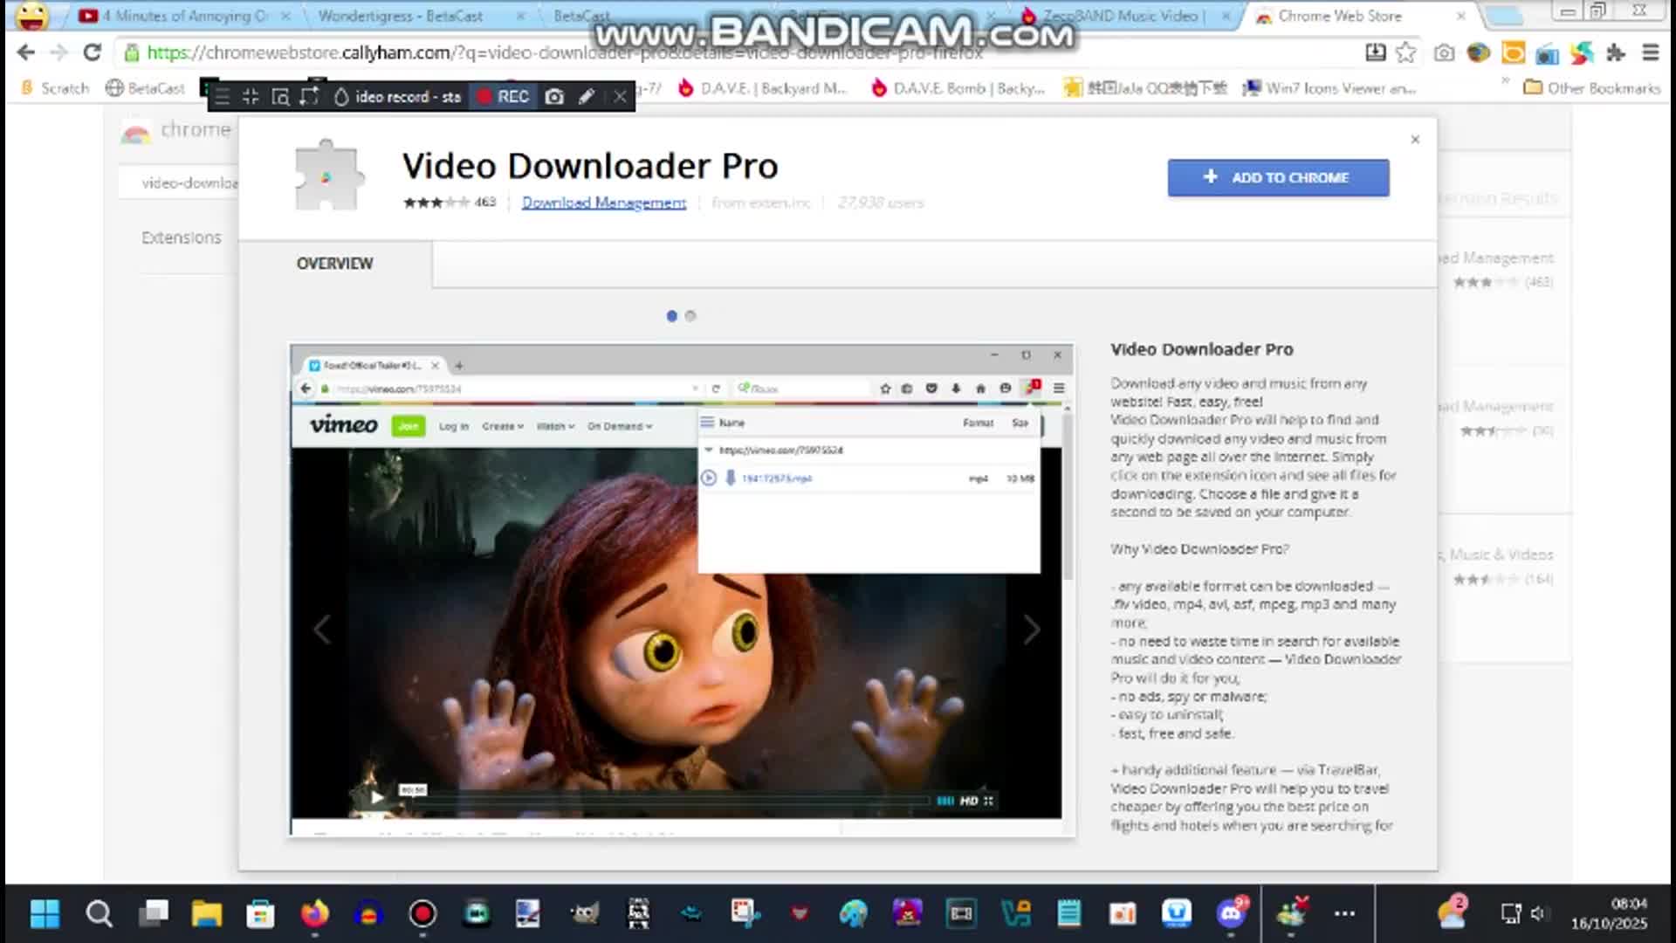Select the Bandicam pencil drawing tool
Viewport: 1676px width, 943px height.
[x=587, y=97]
